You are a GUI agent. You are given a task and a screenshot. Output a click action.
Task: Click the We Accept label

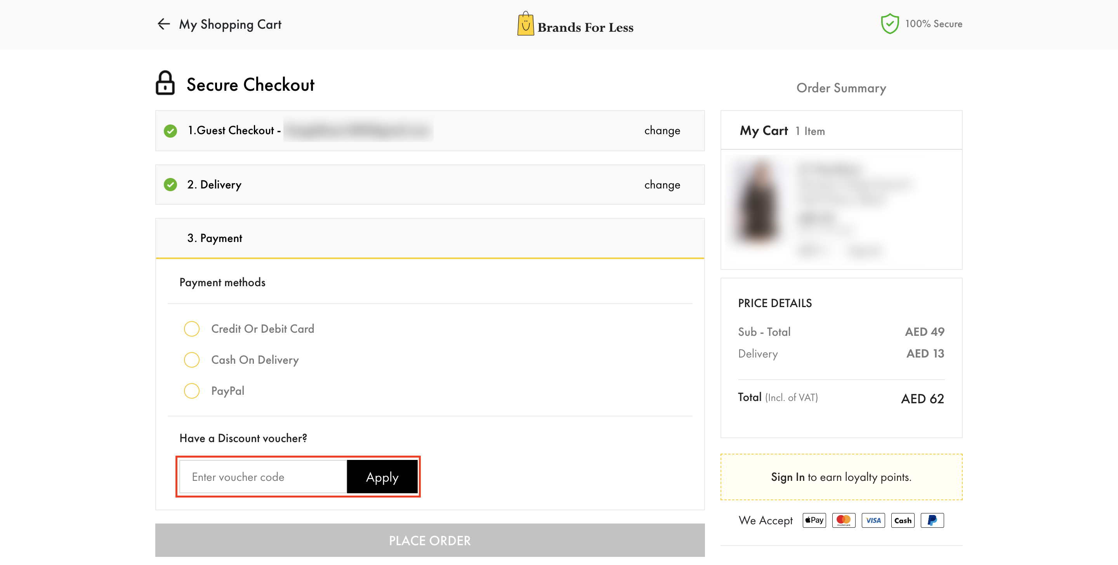pyautogui.click(x=766, y=520)
